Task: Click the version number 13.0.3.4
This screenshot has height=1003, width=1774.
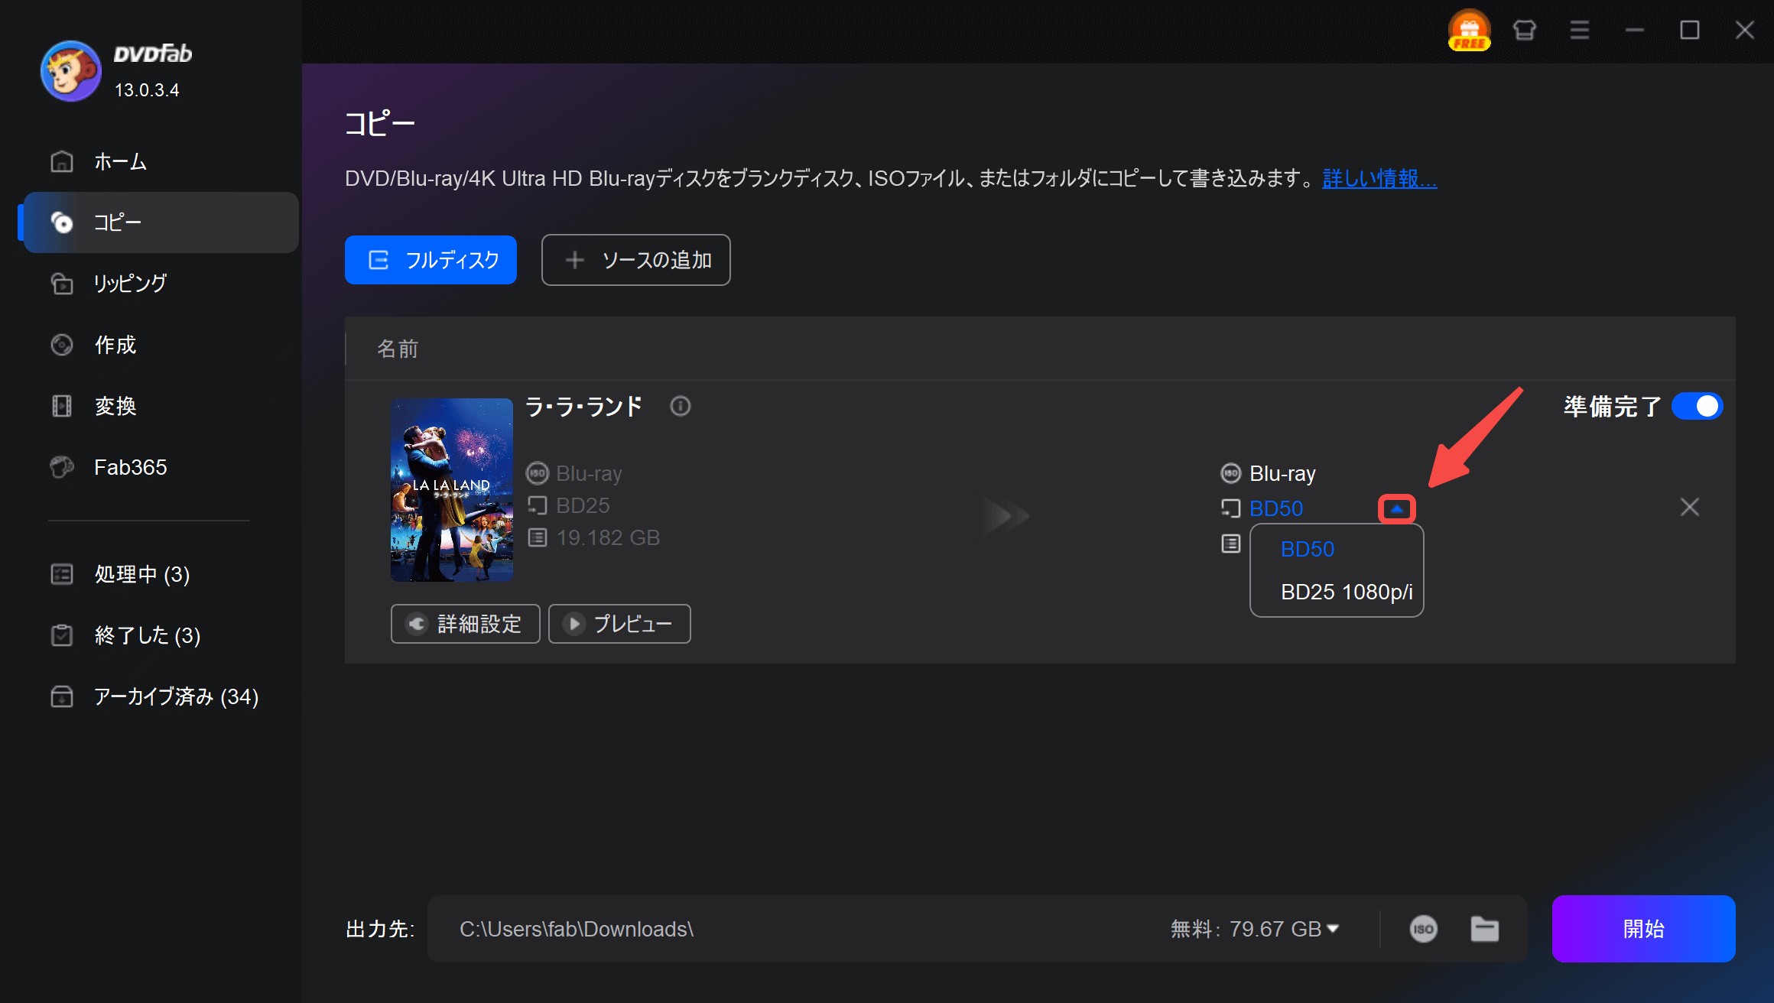Action: [147, 90]
